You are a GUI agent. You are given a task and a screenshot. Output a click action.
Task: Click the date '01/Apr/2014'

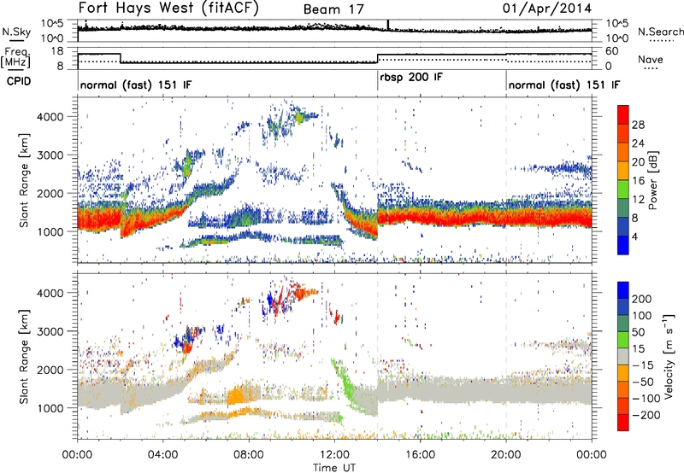[547, 9]
